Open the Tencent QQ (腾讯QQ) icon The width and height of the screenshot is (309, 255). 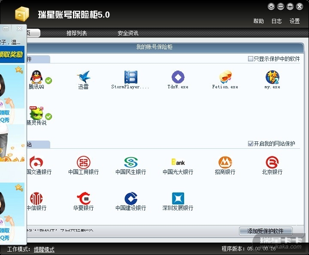(36, 77)
